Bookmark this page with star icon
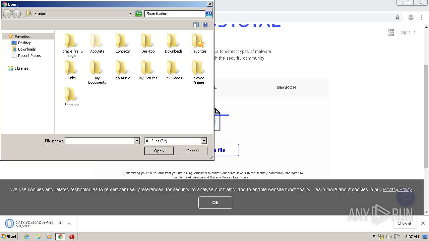This screenshot has width=429, height=241. click(397, 17)
